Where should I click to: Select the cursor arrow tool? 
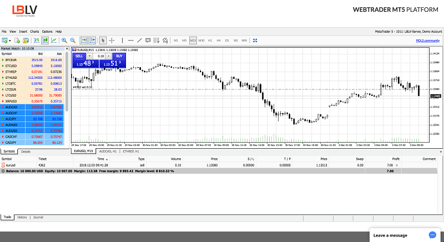[103, 41]
